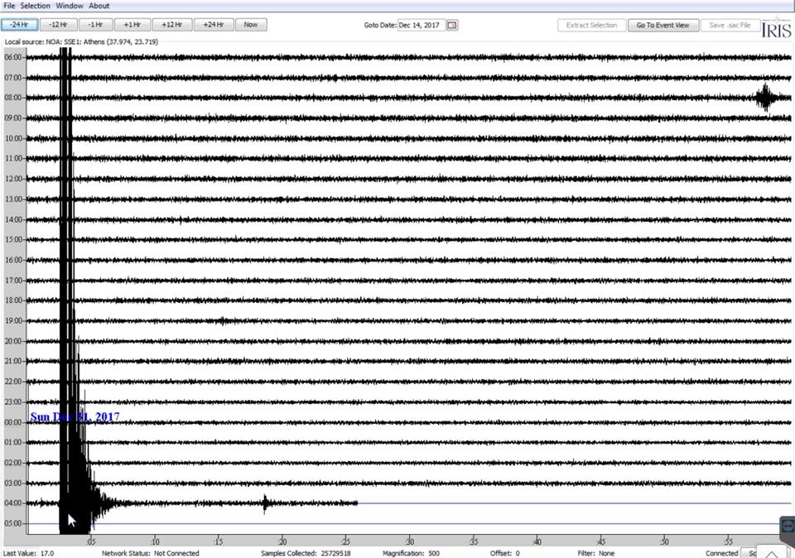Click the large earthquake spike on the 04:00 trace

pyautogui.click(x=75, y=503)
